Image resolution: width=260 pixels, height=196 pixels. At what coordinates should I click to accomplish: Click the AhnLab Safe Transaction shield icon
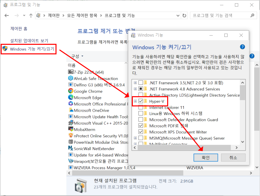point(71,78)
